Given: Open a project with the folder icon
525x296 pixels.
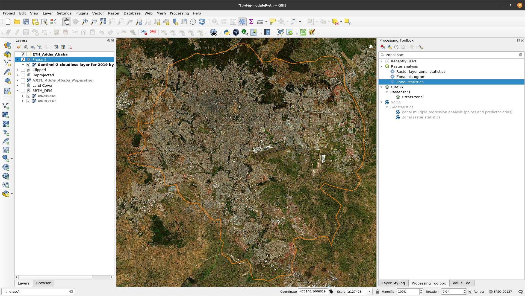Looking at the screenshot, I should click(17, 22).
